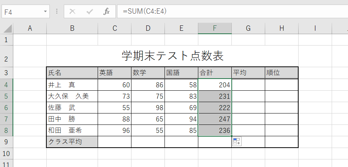The width and height of the screenshot is (348, 167).
Task: Select cell containing 井上 真
Action: pos(72,85)
